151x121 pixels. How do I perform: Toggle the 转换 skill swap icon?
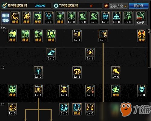[141, 18]
